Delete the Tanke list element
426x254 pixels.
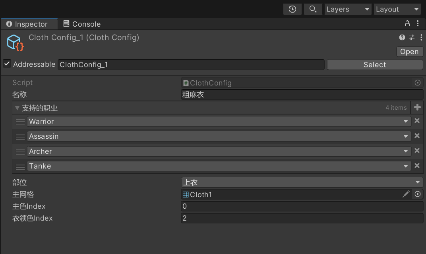tap(417, 166)
